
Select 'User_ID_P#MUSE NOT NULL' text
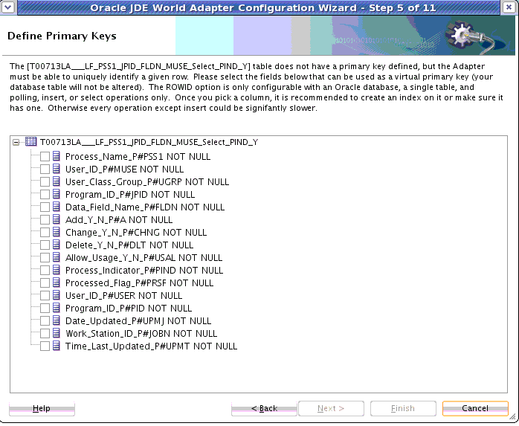[124, 170]
